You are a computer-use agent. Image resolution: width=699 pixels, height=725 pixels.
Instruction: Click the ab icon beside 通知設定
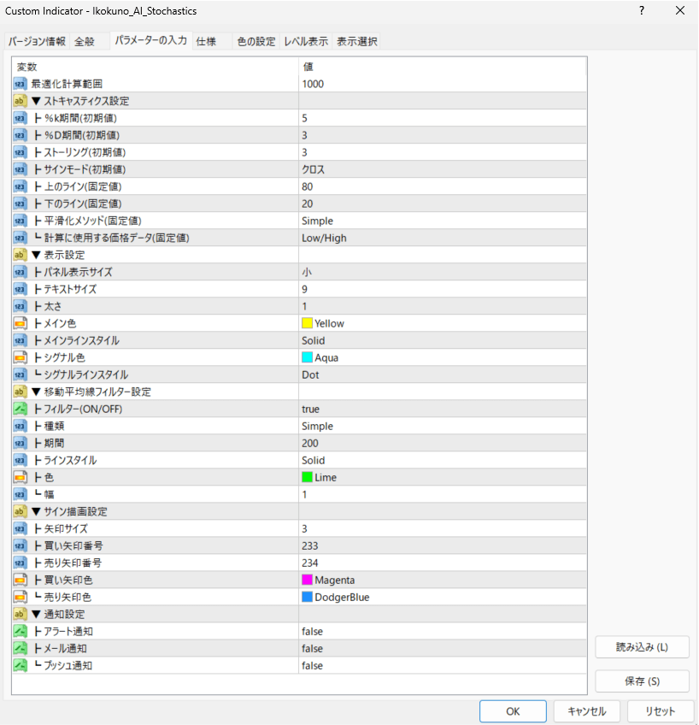coord(18,614)
